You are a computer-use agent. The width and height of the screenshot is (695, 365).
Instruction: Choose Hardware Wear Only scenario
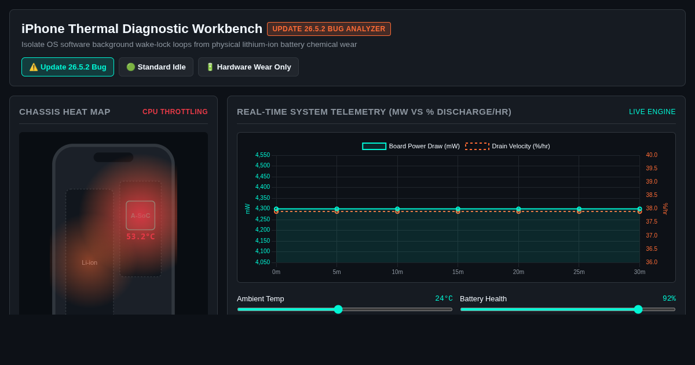coord(248,67)
